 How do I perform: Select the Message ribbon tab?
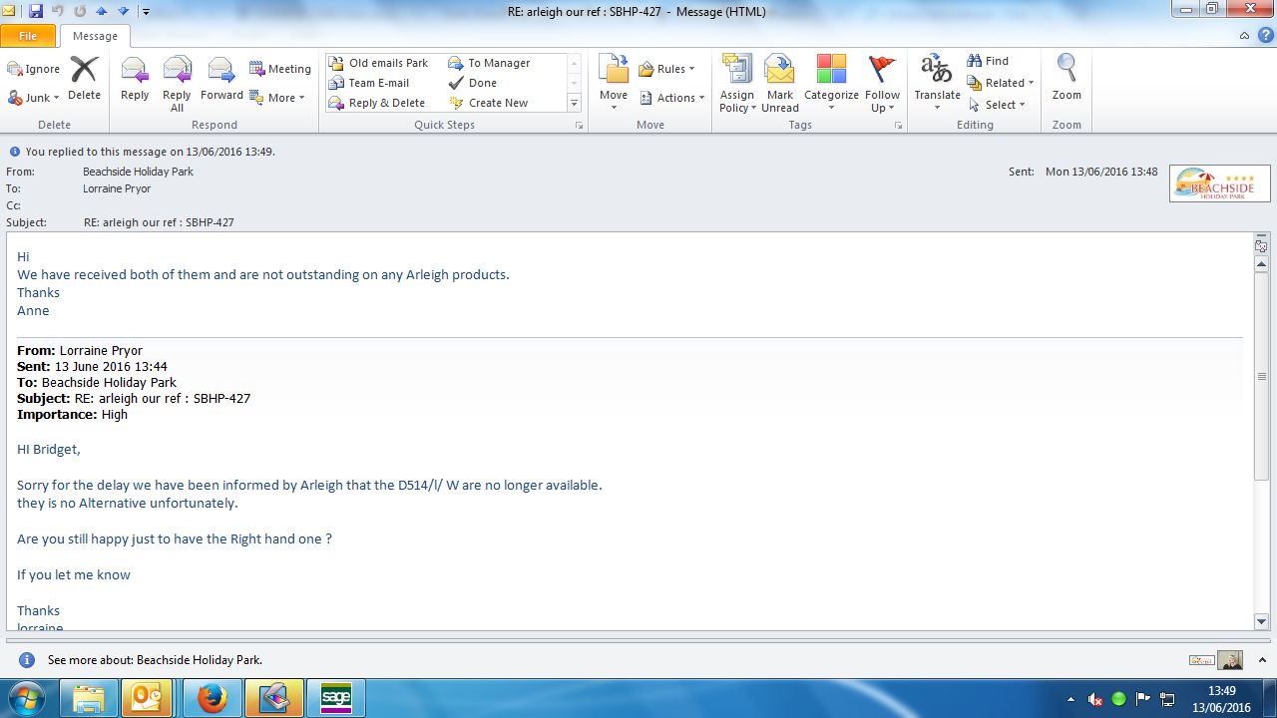point(95,36)
